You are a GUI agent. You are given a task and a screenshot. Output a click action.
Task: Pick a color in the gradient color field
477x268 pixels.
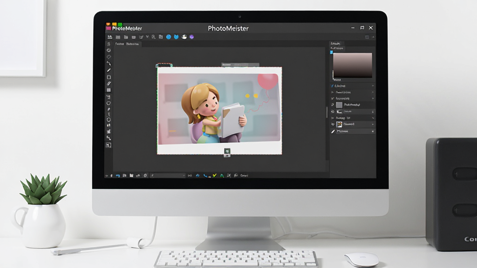coord(352,65)
